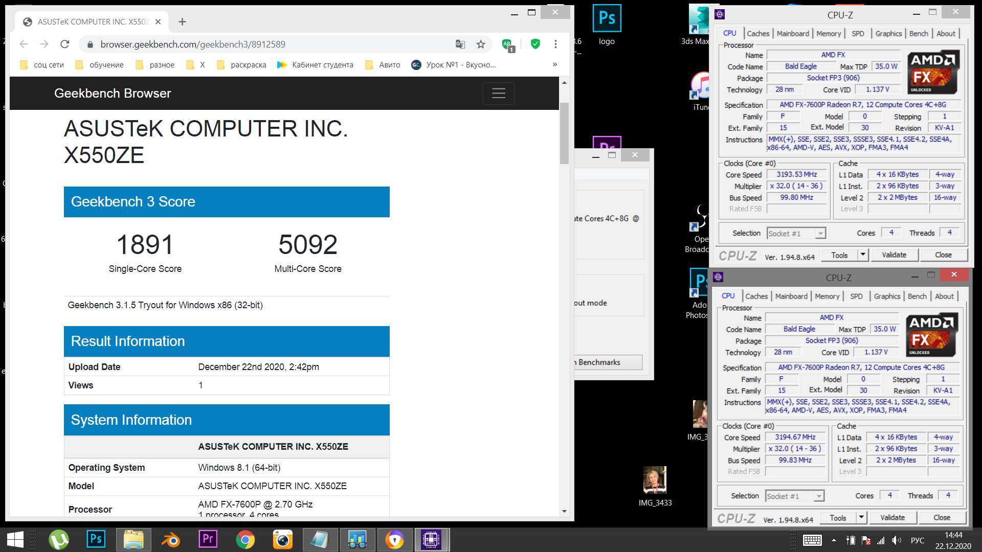Viewport: 982px width, 552px height.
Task: Open Socket #1 selection dropdown in lower CPU-Z
Action: point(795,496)
